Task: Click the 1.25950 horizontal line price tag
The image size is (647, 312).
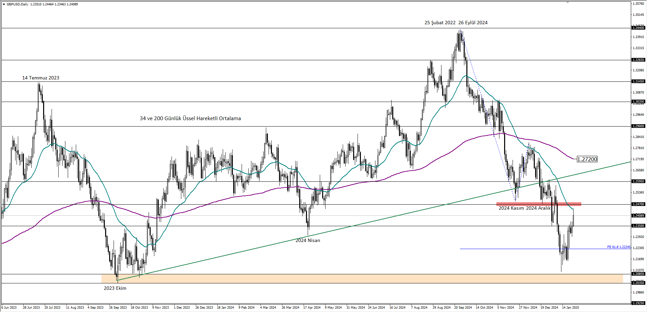Action: click(638, 181)
